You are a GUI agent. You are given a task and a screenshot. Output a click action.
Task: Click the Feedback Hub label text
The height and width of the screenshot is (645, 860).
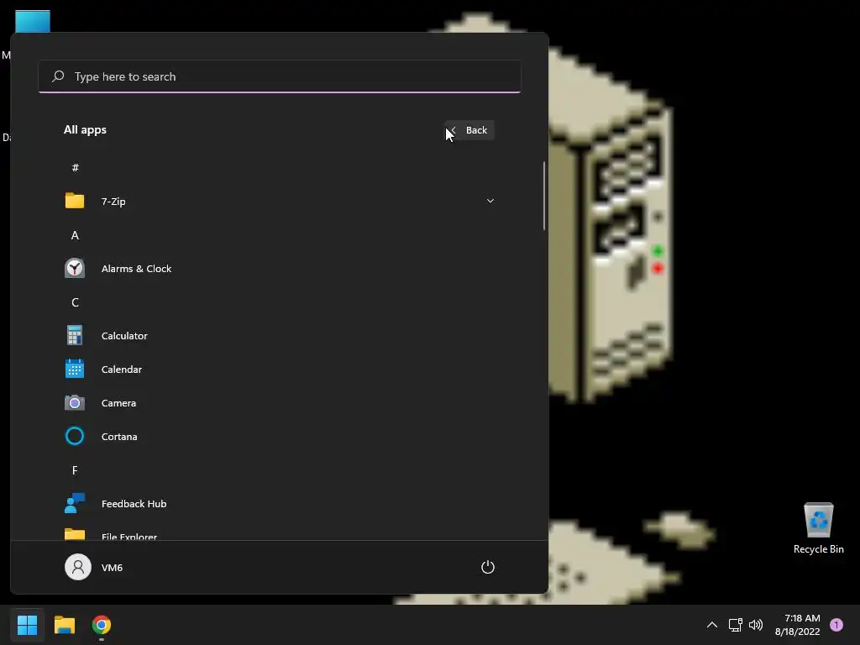click(134, 504)
